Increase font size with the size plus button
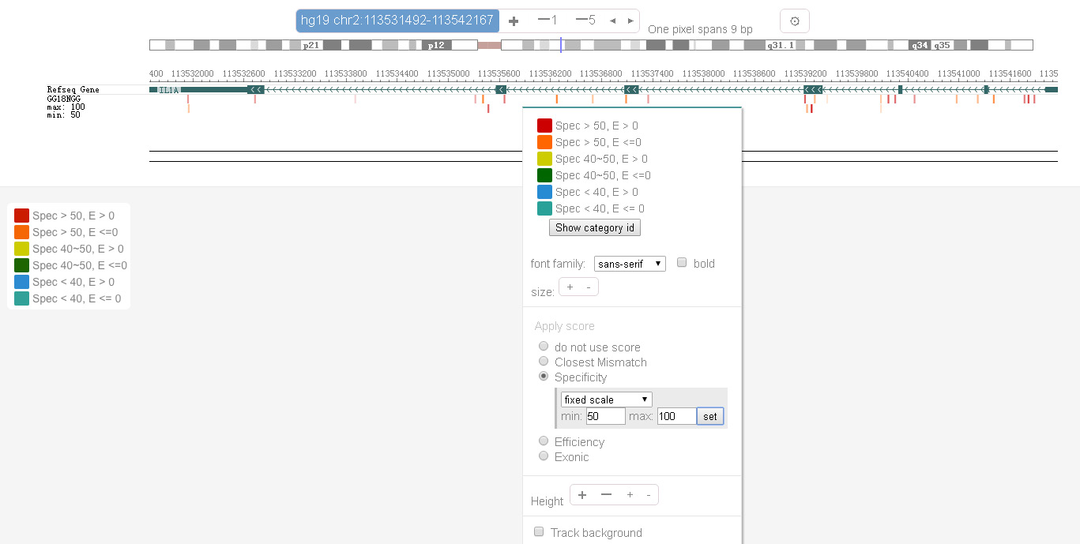Screen dimensions: 1080x544 (x=570, y=287)
